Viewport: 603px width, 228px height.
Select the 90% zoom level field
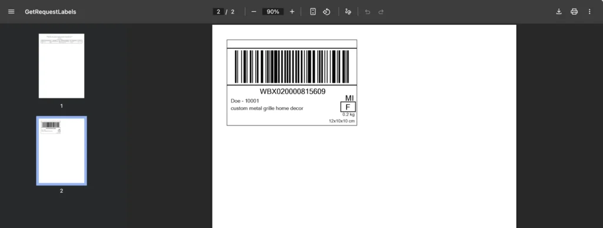coord(273,12)
